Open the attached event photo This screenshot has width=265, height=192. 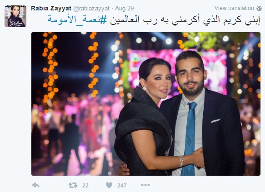(146, 104)
